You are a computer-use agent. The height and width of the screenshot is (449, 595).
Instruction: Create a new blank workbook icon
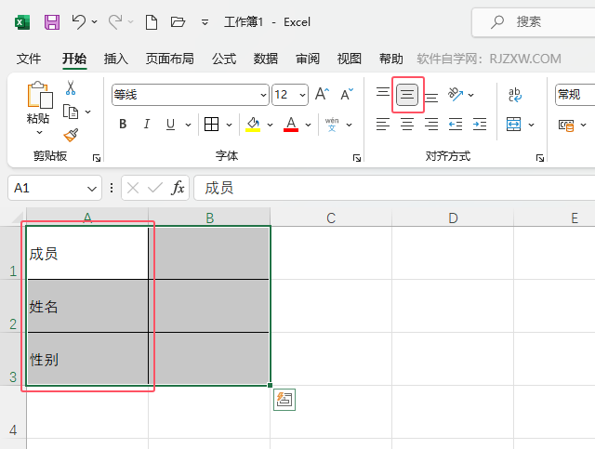pyautogui.click(x=152, y=22)
